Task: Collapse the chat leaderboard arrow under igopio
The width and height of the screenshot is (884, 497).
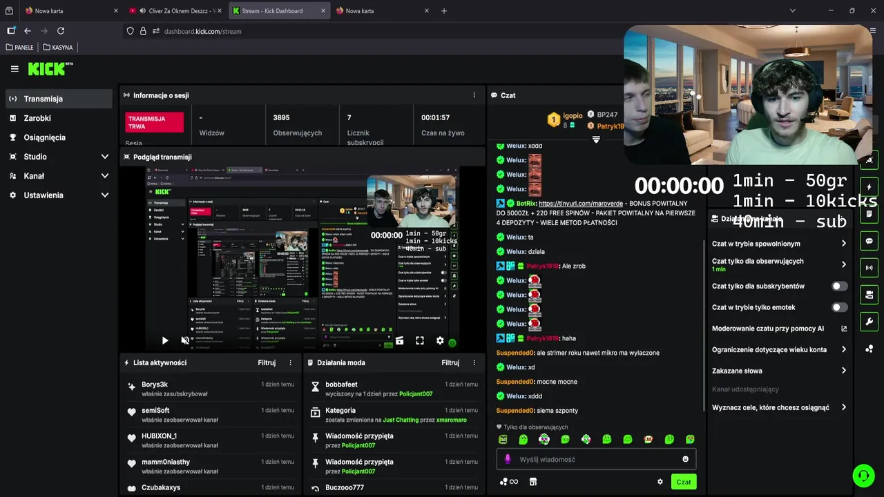Action: [596, 139]
